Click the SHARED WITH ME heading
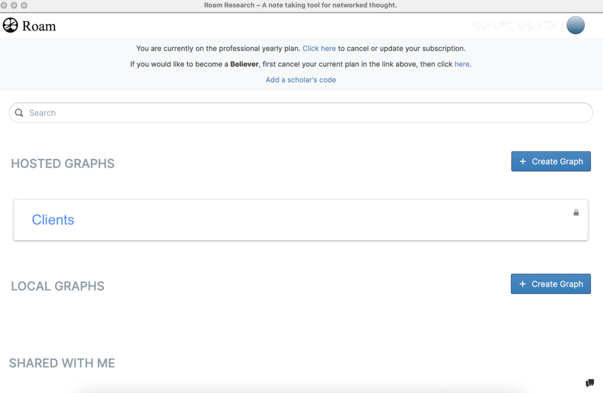 (x=62, y=363)
